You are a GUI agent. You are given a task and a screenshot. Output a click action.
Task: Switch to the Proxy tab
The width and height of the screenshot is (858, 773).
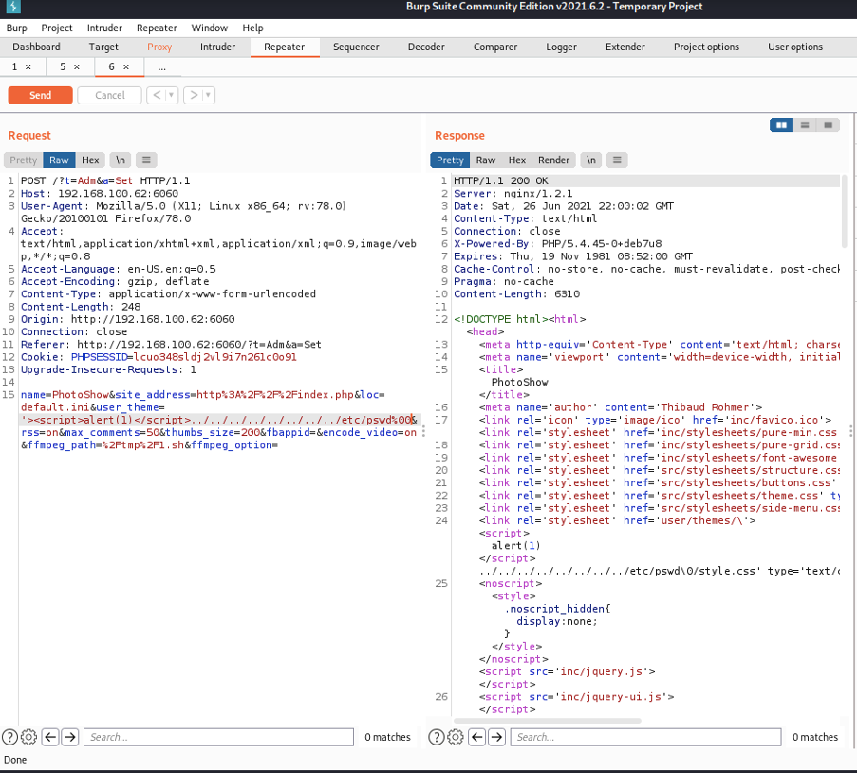[x=159, y=47]
